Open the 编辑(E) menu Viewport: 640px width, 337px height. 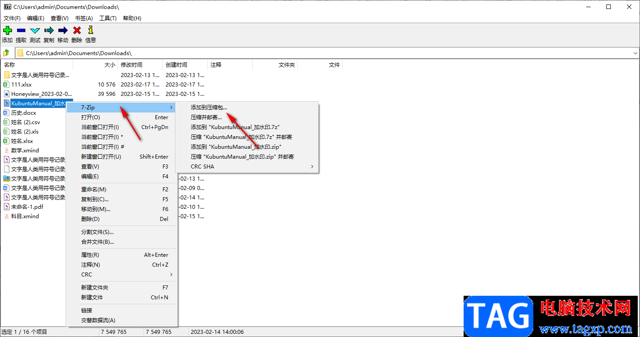tap(36, 18)
